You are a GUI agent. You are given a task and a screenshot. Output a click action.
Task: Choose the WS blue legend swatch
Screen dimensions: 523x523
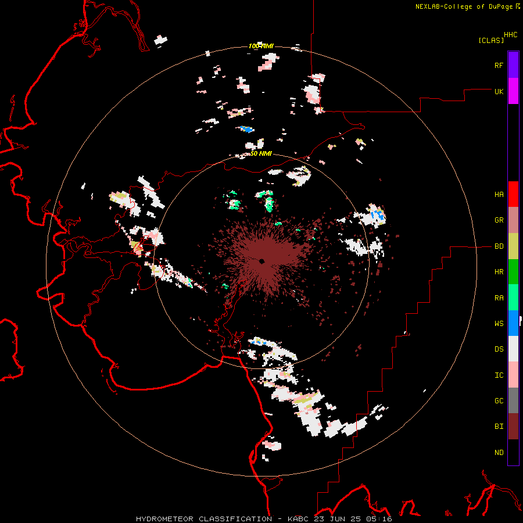click(x=513, y=323)
